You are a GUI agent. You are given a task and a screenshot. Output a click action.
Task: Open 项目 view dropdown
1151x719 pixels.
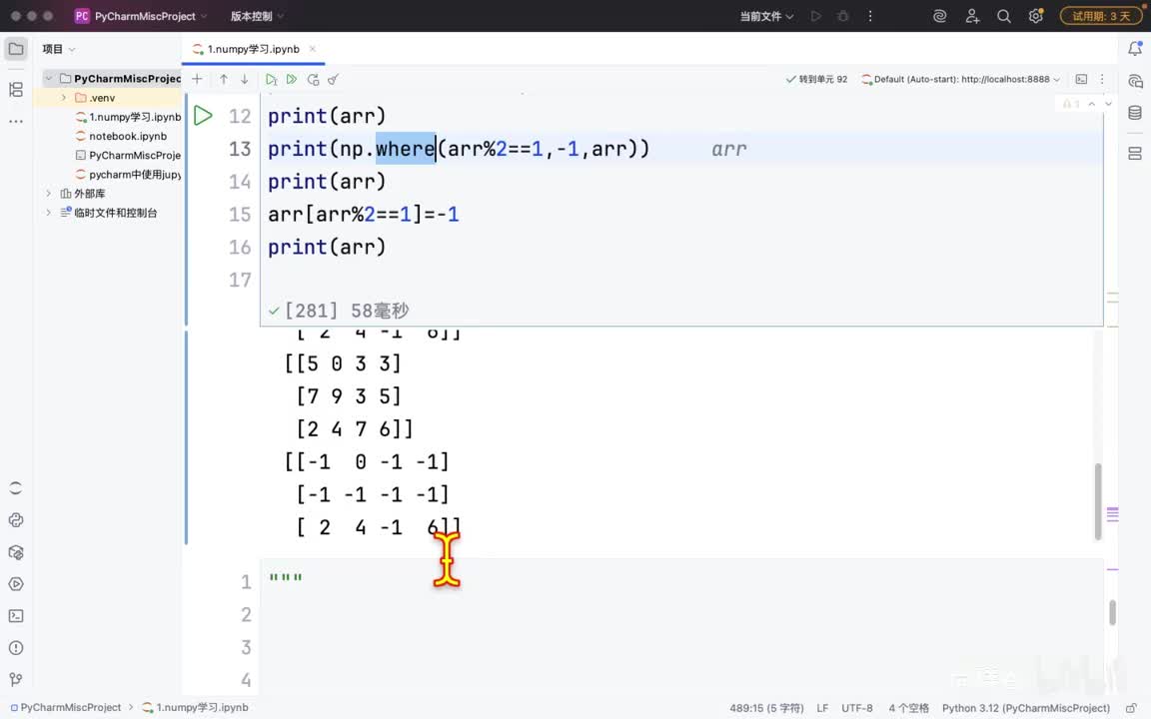pos(59,49)
